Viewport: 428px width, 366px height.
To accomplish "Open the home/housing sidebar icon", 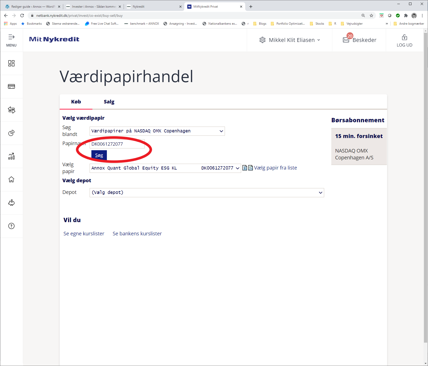I will 11,179.
